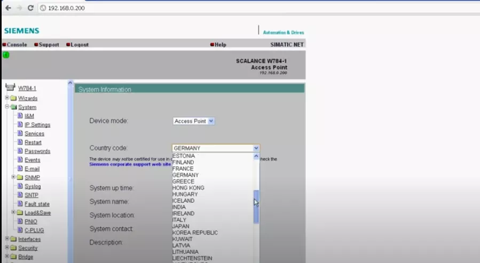
Task: Expand the Bridge folder node
Action: pos(7,256)
